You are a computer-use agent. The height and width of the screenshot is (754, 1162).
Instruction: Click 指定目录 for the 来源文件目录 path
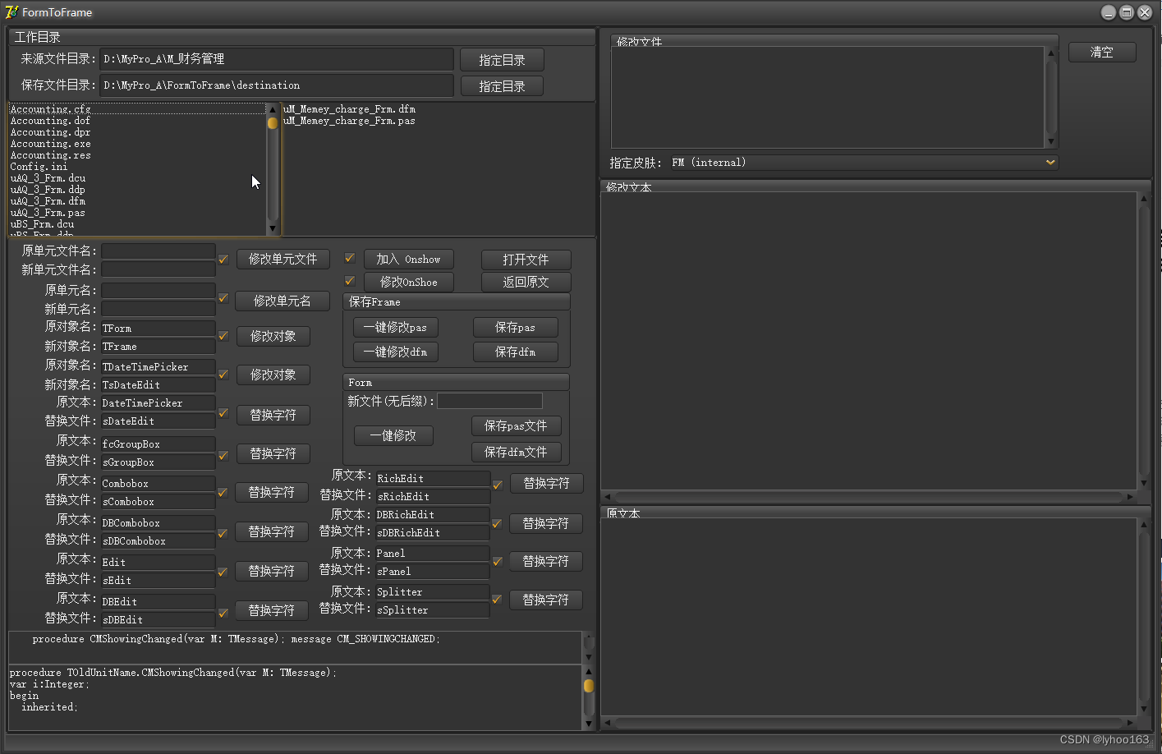(x=502, y=60)
